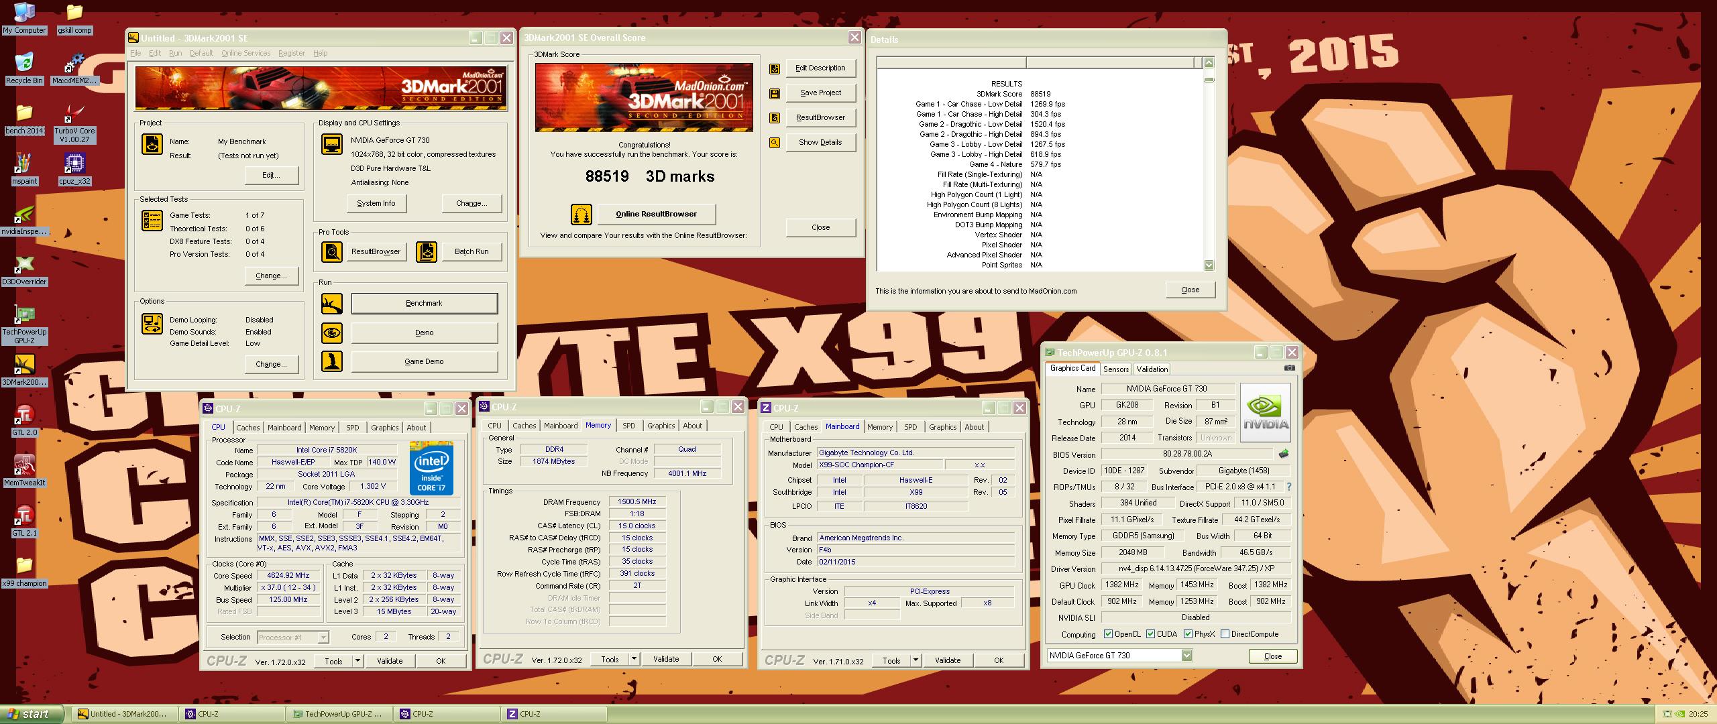
Task: Open the Online Services menu in 3DMark2001
Action: point(246,53)
